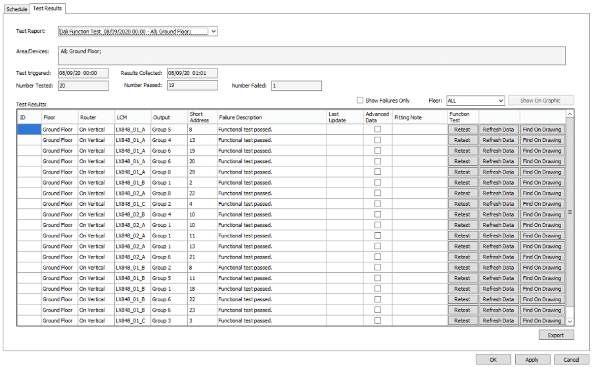Click the Apply button
Screen dimensions: 594x367
(532, 359)
